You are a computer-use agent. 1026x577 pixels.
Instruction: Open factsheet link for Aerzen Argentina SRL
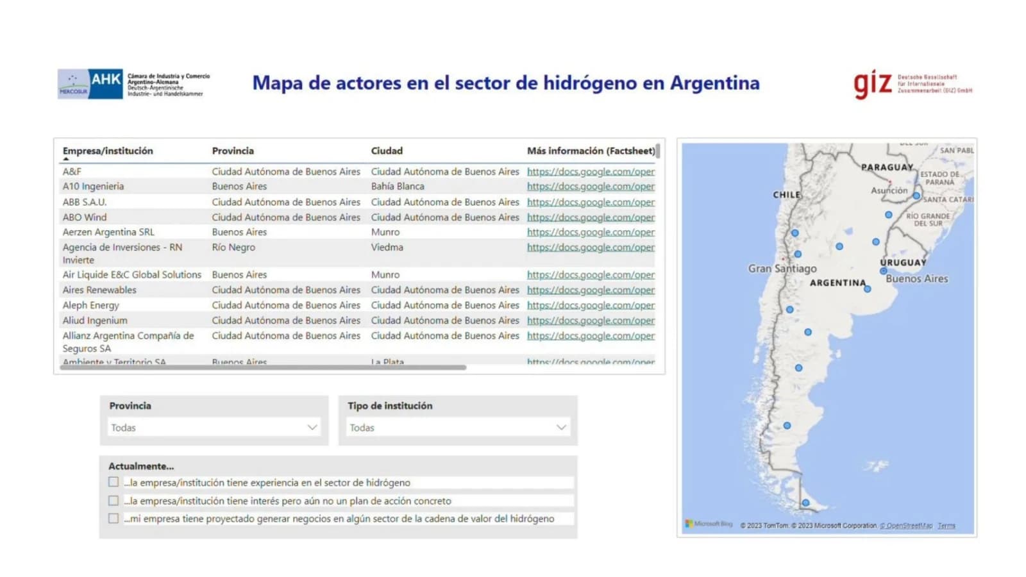(x=591, y=232)
